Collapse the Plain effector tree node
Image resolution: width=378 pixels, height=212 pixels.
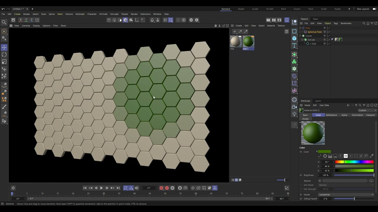[x=300, y=28]
